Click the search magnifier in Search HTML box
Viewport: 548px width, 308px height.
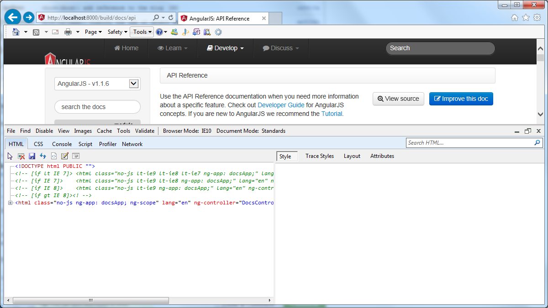pyautogui.click(x=537, y=143)
